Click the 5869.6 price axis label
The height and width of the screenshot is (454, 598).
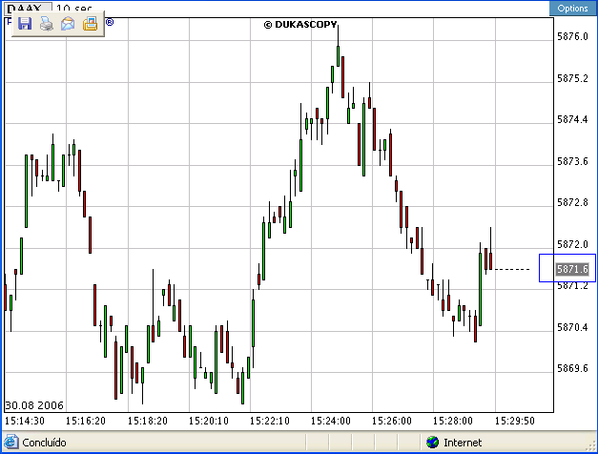572,368
